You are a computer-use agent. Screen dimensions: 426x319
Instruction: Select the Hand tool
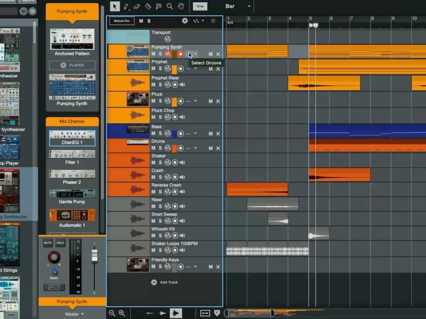point(181,6)
